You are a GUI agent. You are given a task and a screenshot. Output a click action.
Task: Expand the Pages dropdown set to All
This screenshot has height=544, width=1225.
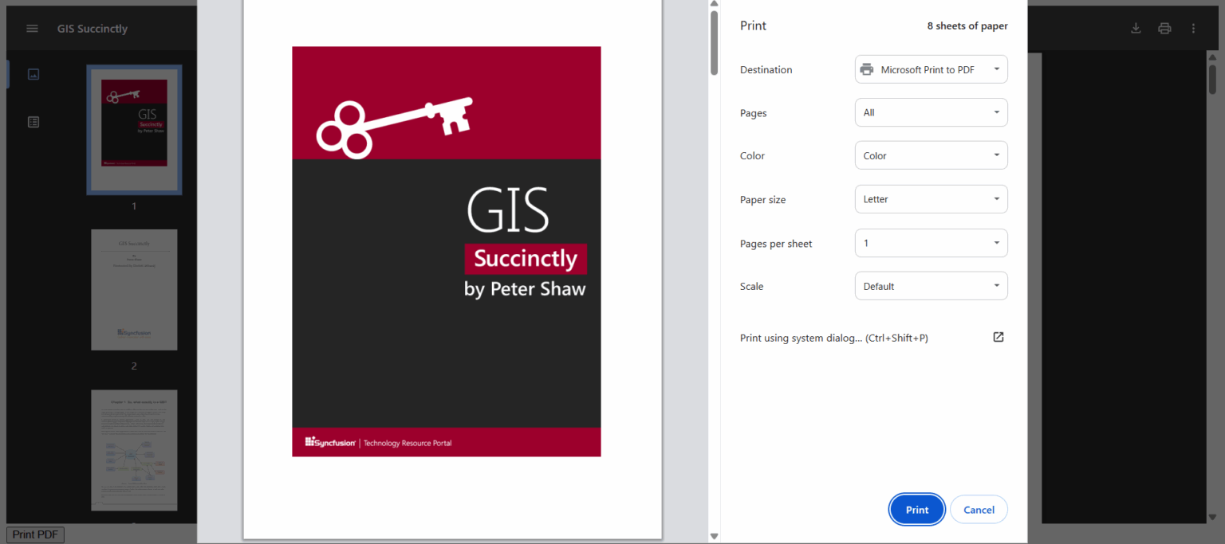pos(931,112)
